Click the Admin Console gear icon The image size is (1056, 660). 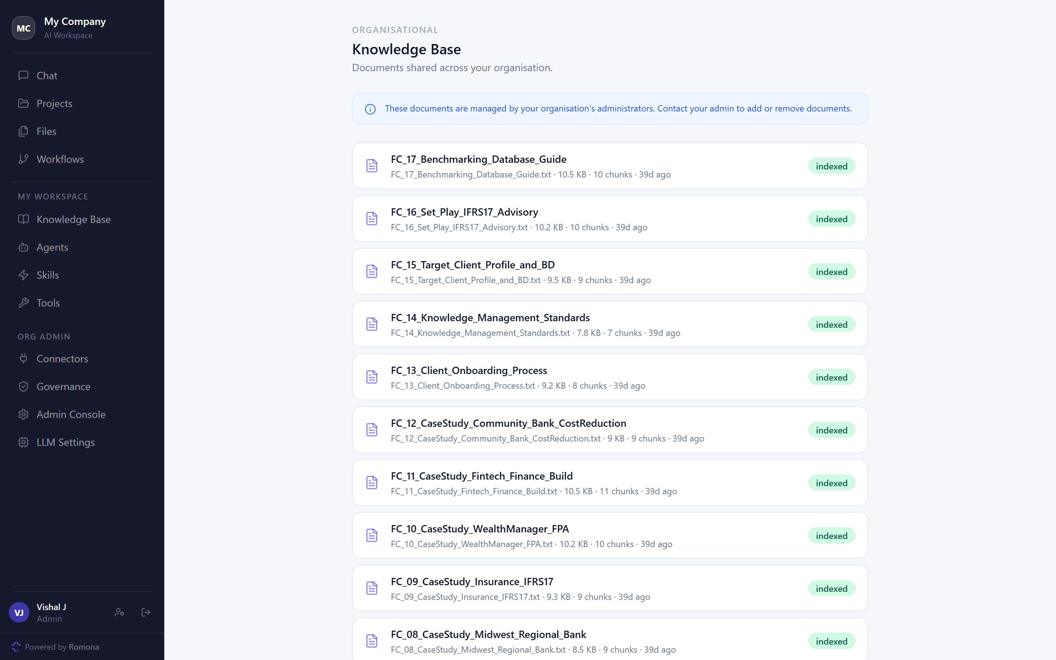23,415
